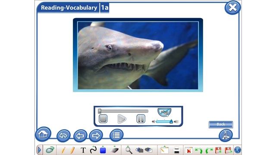Screen dimensions: 276x155
Task: Collapse the toolbar with the blue triangle
Action: tap(39, 150)
